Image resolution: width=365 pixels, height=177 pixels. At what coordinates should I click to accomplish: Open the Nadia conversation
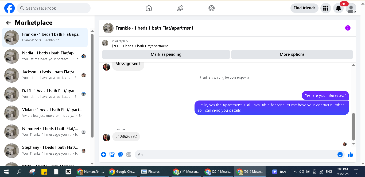45,56
